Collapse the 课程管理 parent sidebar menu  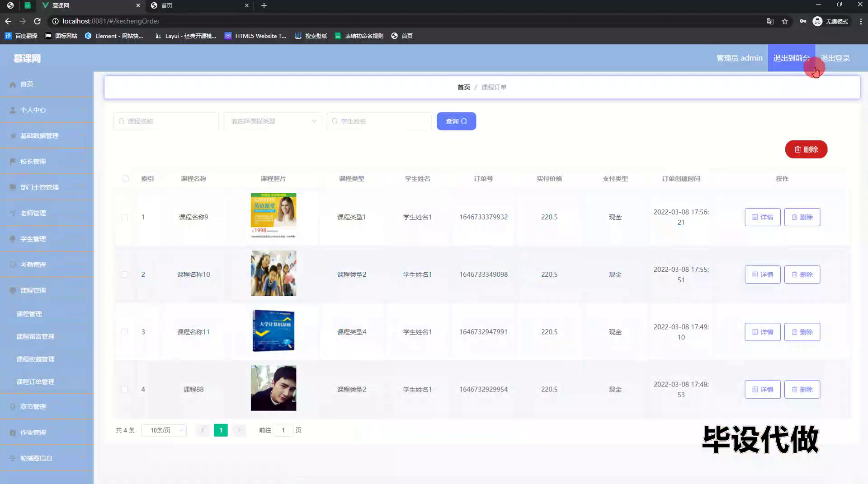point(47,290)
